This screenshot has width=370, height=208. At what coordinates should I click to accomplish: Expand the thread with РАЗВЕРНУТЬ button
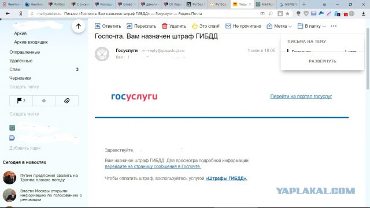tap(323, 61)
